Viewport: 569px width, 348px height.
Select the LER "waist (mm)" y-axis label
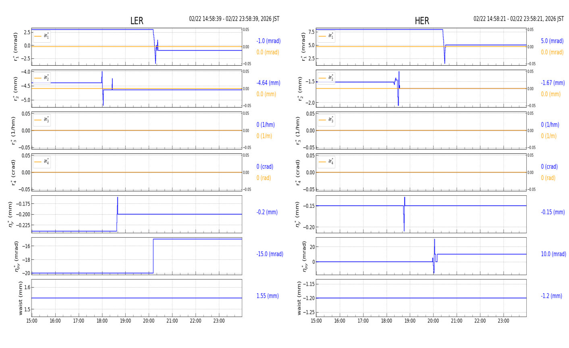click(21, 298)
